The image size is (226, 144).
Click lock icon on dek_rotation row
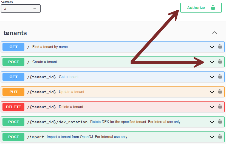220,121
